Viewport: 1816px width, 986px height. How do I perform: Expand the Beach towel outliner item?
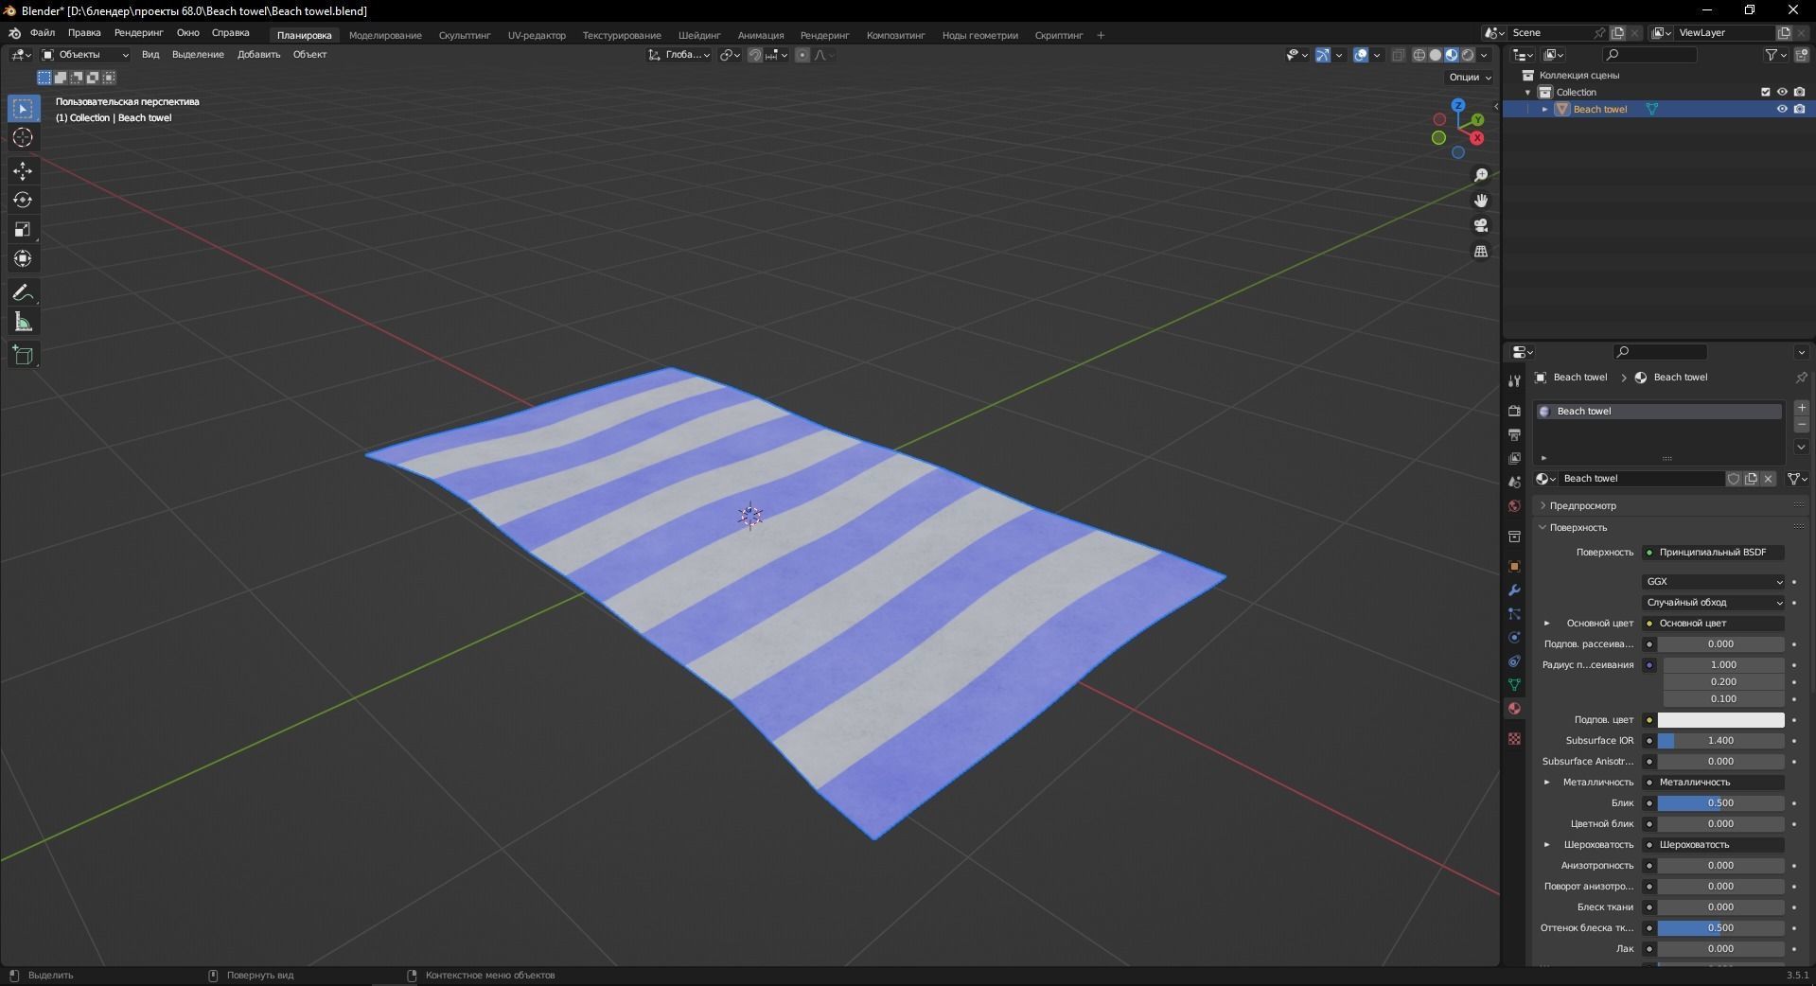point(1544,109)
